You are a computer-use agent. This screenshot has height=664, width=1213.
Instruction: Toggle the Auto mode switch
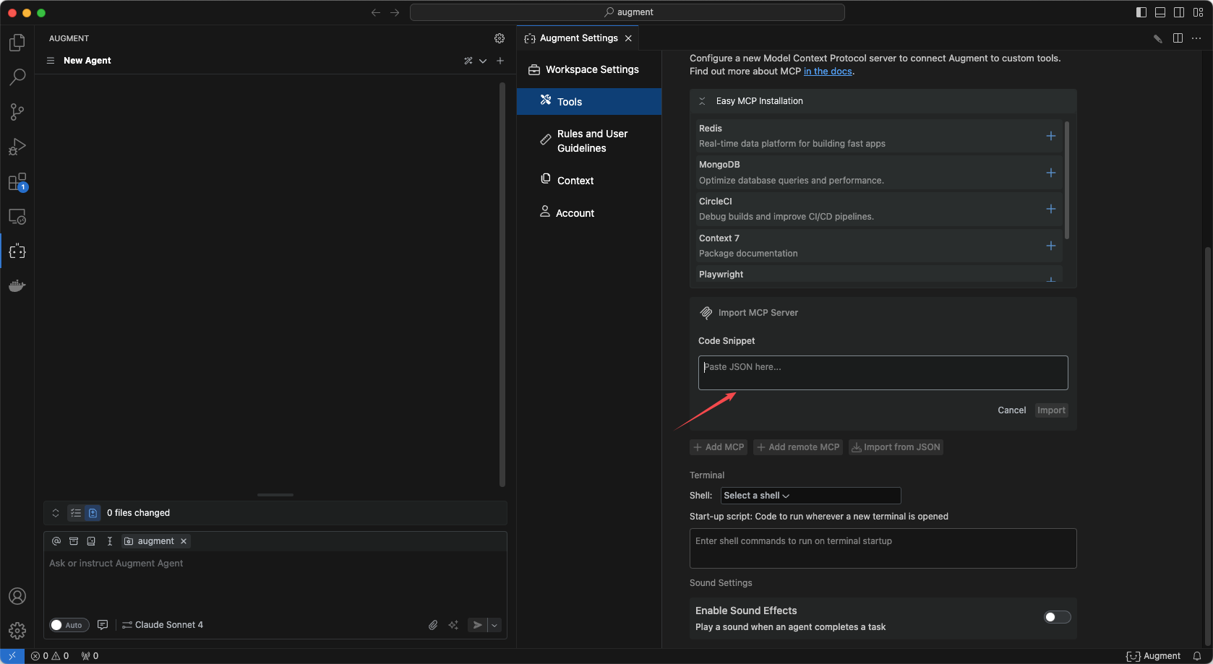(x=69, y=625)
